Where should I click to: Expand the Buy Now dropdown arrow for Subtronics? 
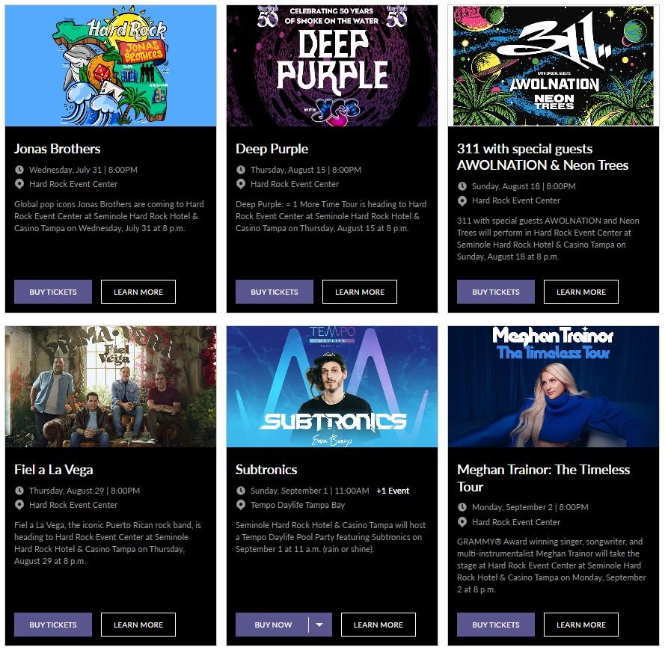point(319,625)
